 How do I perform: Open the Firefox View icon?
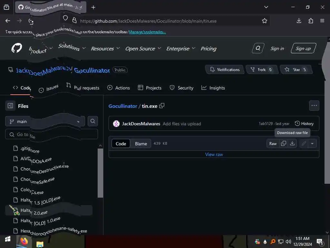coord(6,7)
